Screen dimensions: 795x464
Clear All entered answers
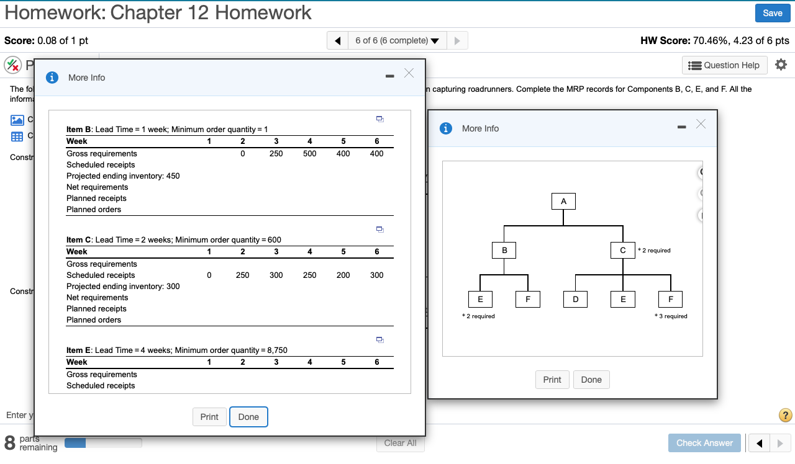pos(400,443)
